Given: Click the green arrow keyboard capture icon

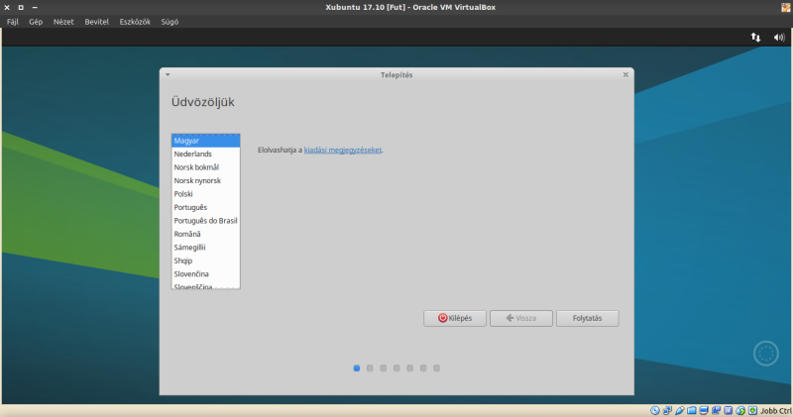Looking at the screenshot, I should (x=752, y=410).
